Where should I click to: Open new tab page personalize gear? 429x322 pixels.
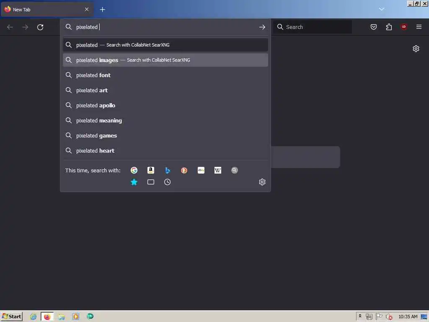[416, 49]
